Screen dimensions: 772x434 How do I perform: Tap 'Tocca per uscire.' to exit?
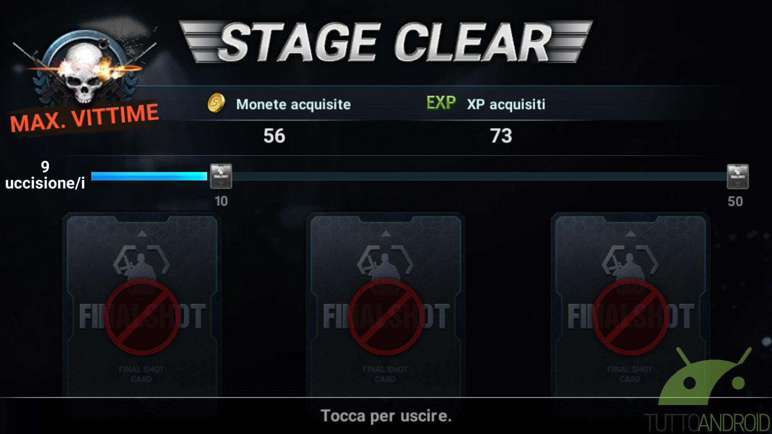(386, 416)
